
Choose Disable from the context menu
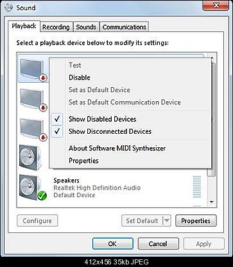(80, 77)
